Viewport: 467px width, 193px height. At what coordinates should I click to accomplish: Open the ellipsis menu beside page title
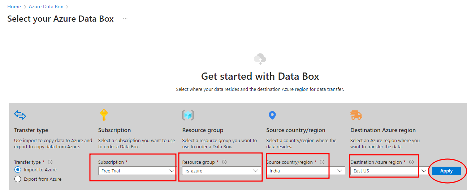click(x=125, y=19)
